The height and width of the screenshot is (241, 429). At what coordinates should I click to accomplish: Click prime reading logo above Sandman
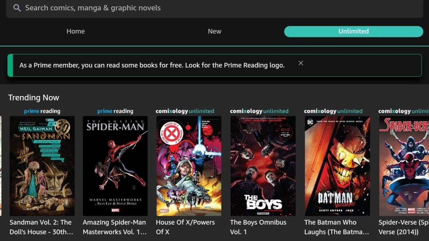click(42, 111)
